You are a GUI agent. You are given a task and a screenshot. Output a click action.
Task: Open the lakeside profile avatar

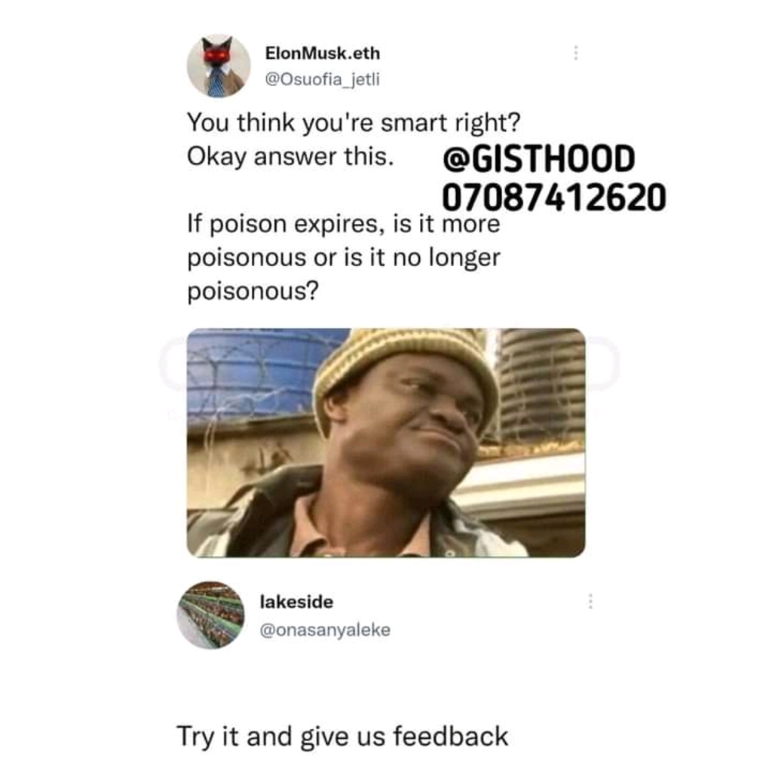pos(211,615)
